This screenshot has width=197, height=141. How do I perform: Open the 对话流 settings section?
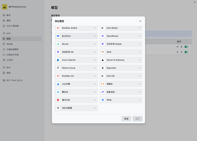(21, 44)
